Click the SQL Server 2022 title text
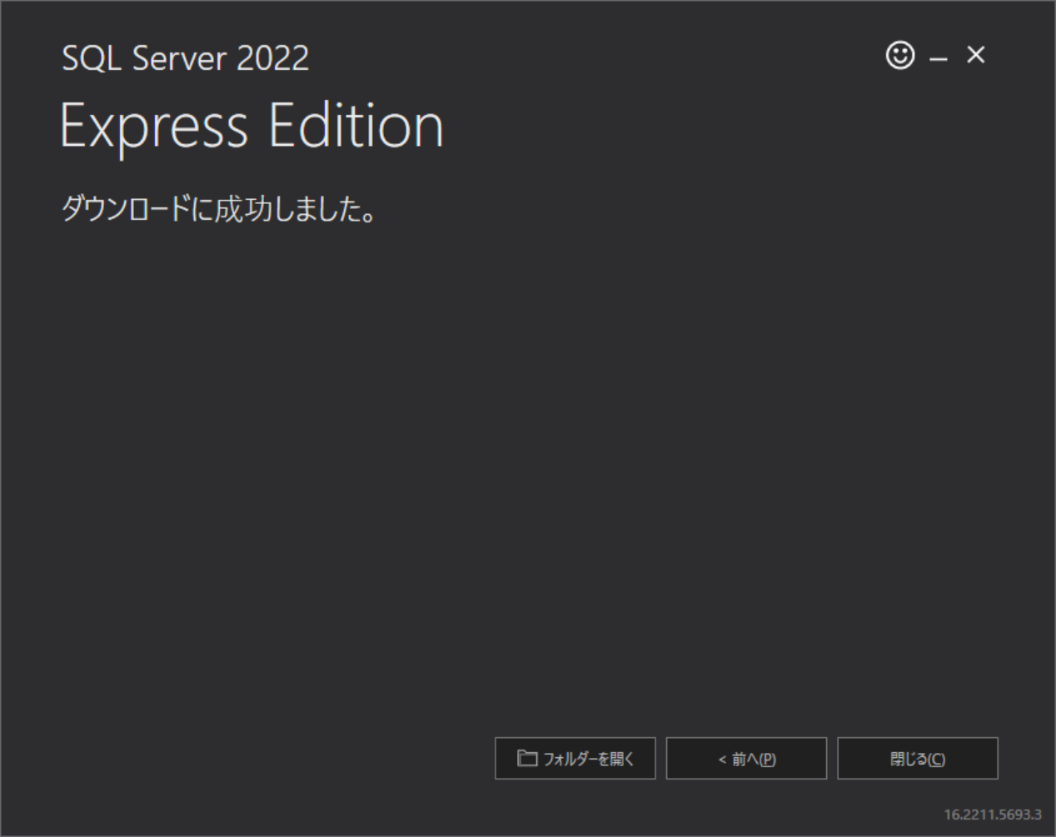1056x837 pixels. coord(186,58)
